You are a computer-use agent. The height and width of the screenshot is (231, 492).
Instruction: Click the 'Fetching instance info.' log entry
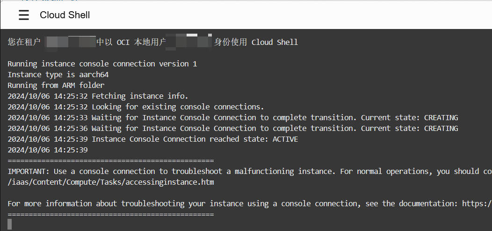(x=140, y=96)
